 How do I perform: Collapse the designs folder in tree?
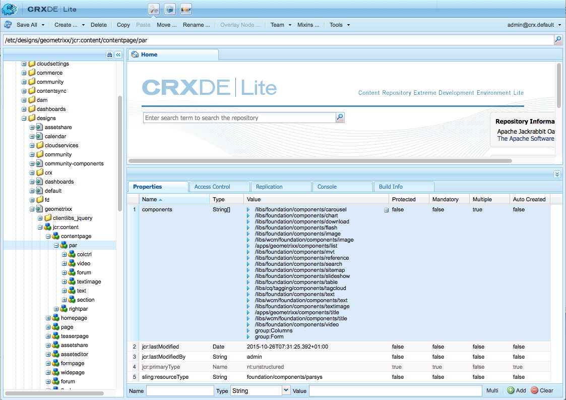[24, 118]
